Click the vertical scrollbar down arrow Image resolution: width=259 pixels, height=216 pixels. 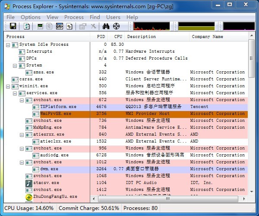point(252,198)
